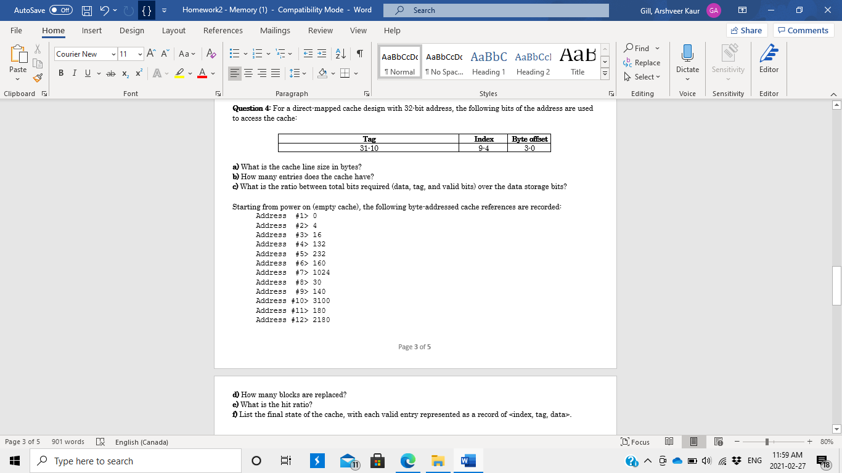The width and height of the screenshot is (842, 473).
Task: Open the line spacing options
Action: [x=295, y=73]
